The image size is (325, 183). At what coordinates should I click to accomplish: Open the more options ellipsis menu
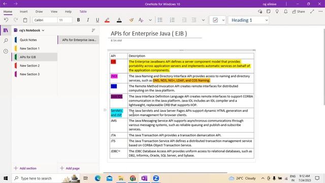(x=320, y=12)
